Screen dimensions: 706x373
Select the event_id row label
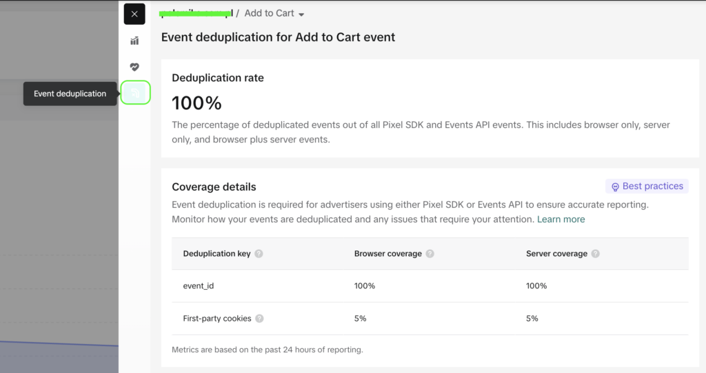pyautogui.click(x=199, y=286)
